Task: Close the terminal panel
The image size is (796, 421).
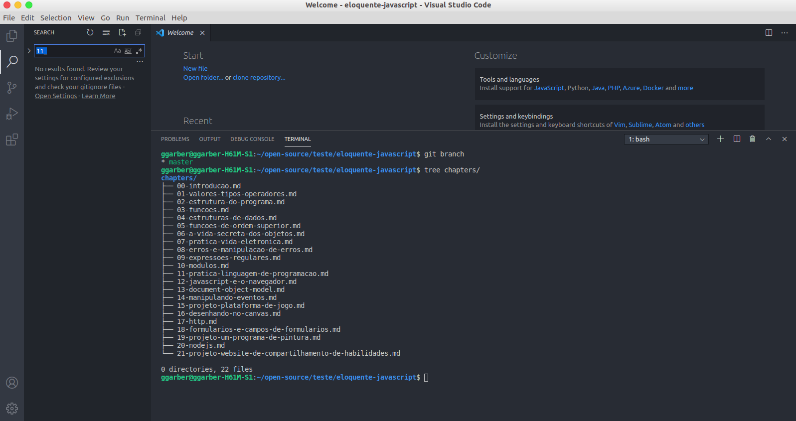Action: (785, 139)
